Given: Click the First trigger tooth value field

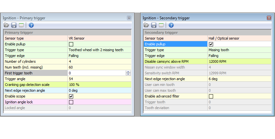Looking at the screenshot, I should [96, 73].
